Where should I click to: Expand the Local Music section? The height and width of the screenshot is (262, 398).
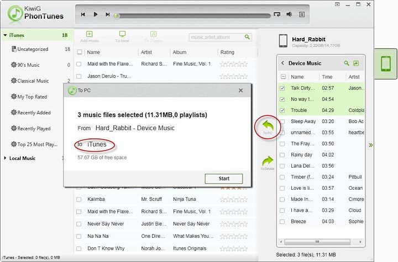(x=5, y=158)
